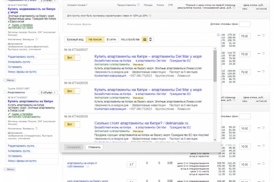Click Остановить for Апартаменты group
The image size is (274, 182).
coord(15,156)
